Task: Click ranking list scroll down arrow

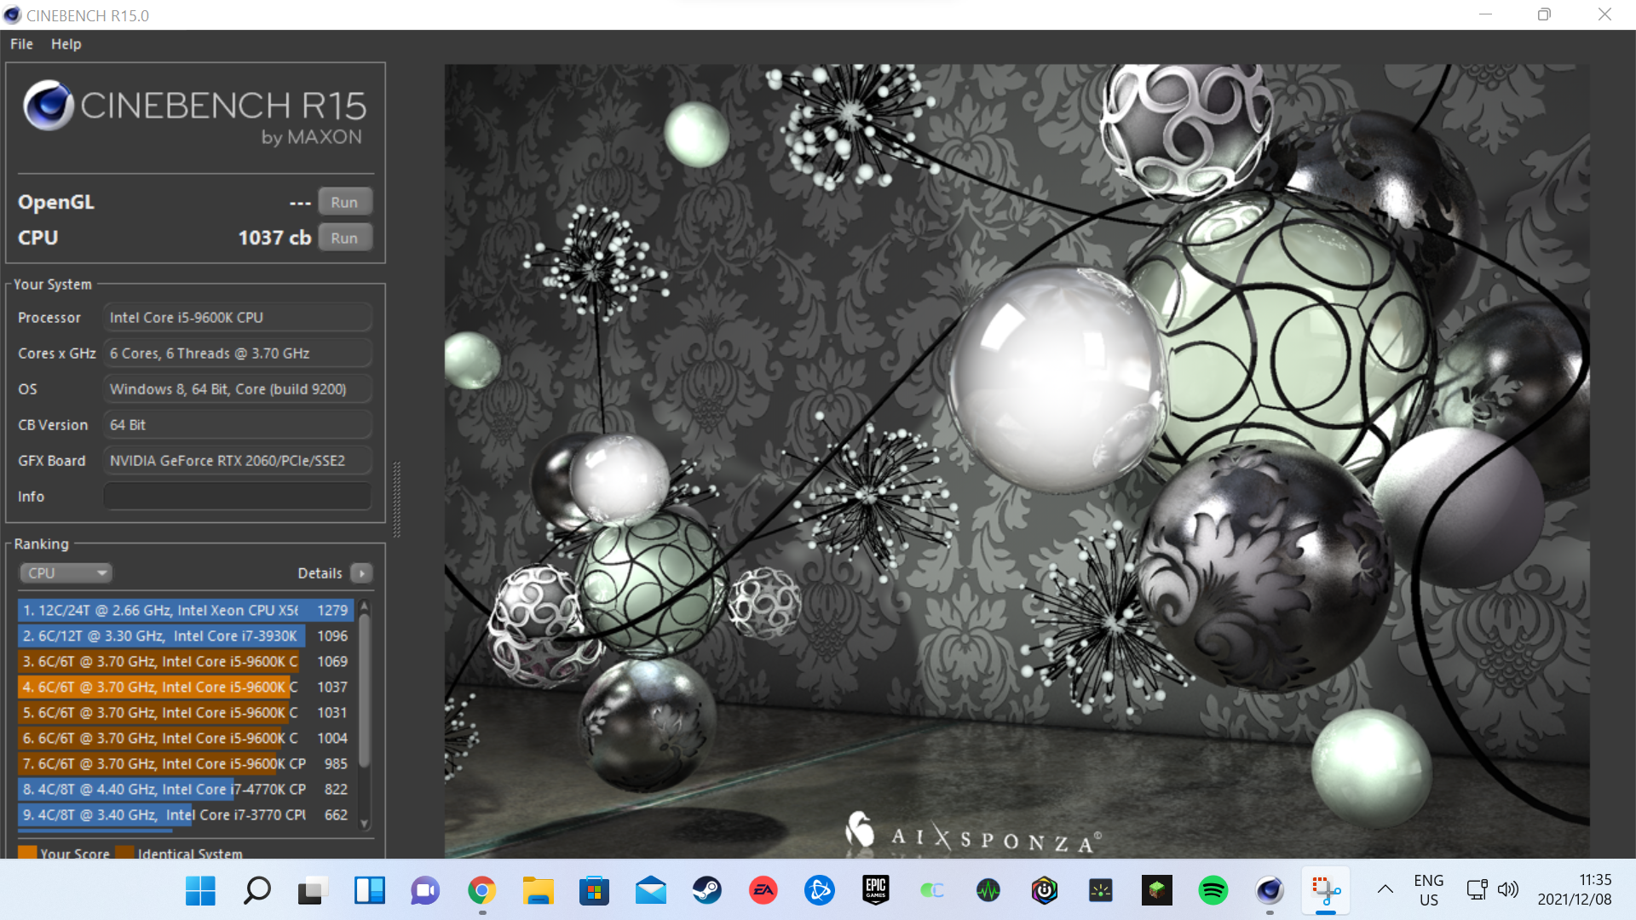Action: (365, 824)
